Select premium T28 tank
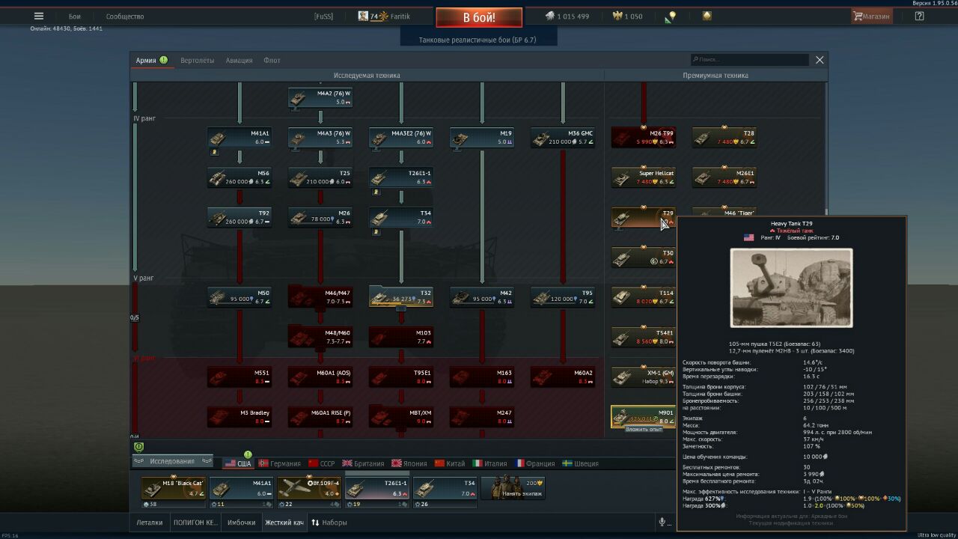958x539 pixels. tap(724, 138)
